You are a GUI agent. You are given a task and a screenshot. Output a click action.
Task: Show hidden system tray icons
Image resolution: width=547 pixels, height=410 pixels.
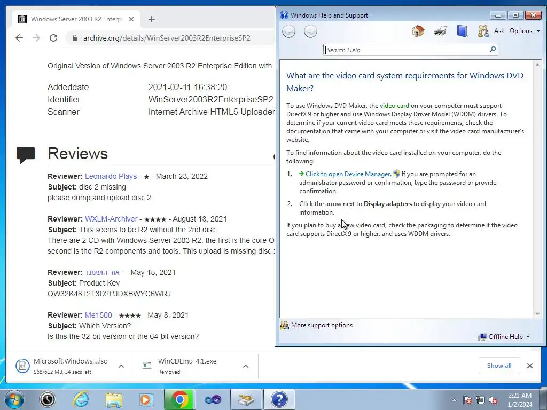point(454,400)
